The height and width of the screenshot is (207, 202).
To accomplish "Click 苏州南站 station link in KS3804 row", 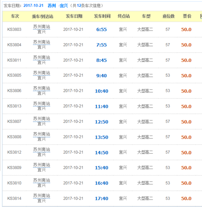I will [42, 42].
